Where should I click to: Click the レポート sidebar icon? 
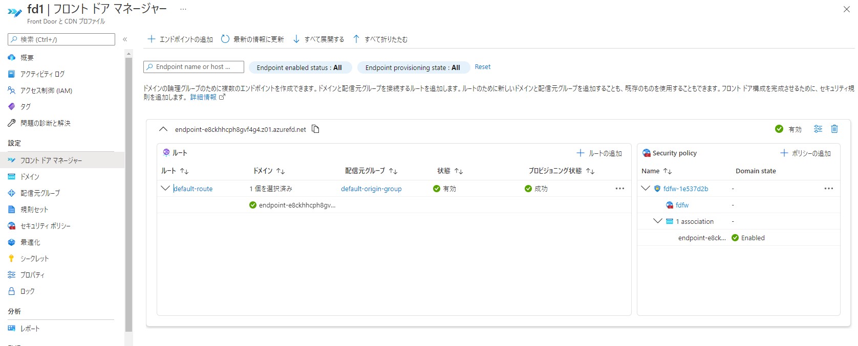pyautogui.click(x=11, y=329)
